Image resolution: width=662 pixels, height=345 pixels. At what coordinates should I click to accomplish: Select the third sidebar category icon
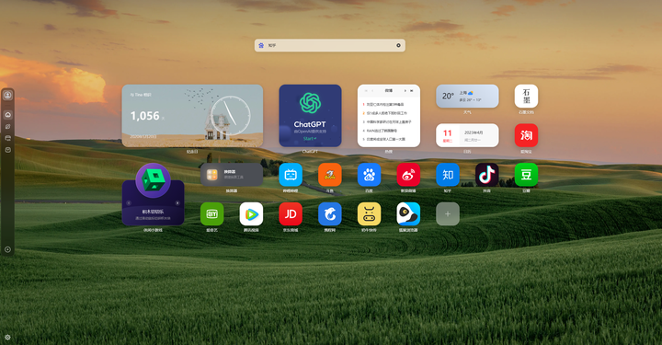tap(7, 138)
